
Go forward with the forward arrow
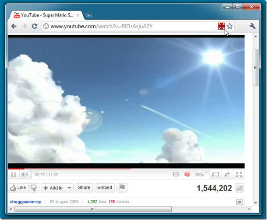[24, 26]
